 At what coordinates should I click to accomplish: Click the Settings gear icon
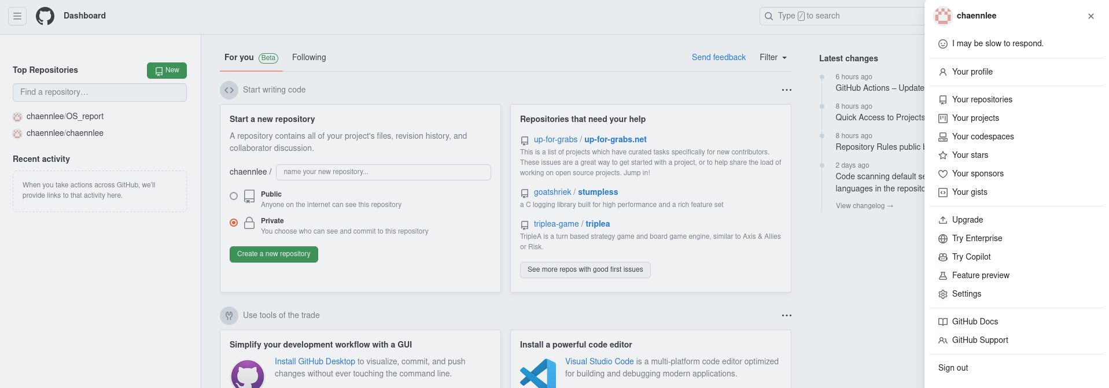coord(943,294)
